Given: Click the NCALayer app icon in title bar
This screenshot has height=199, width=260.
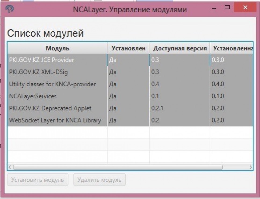Looking at the screenshot, I should pos(10,9).
